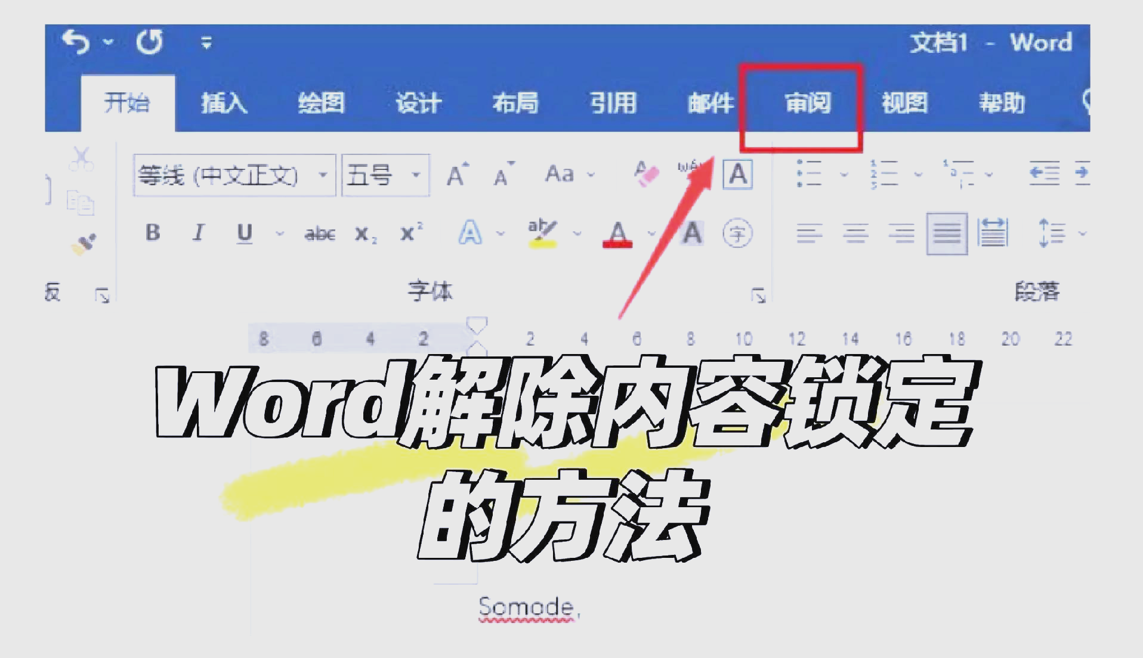Viewport: 1143px width, 658px height.
Task: Expand the highlight color dropdown
Action: pyautogui.click(x=577, y=234)
